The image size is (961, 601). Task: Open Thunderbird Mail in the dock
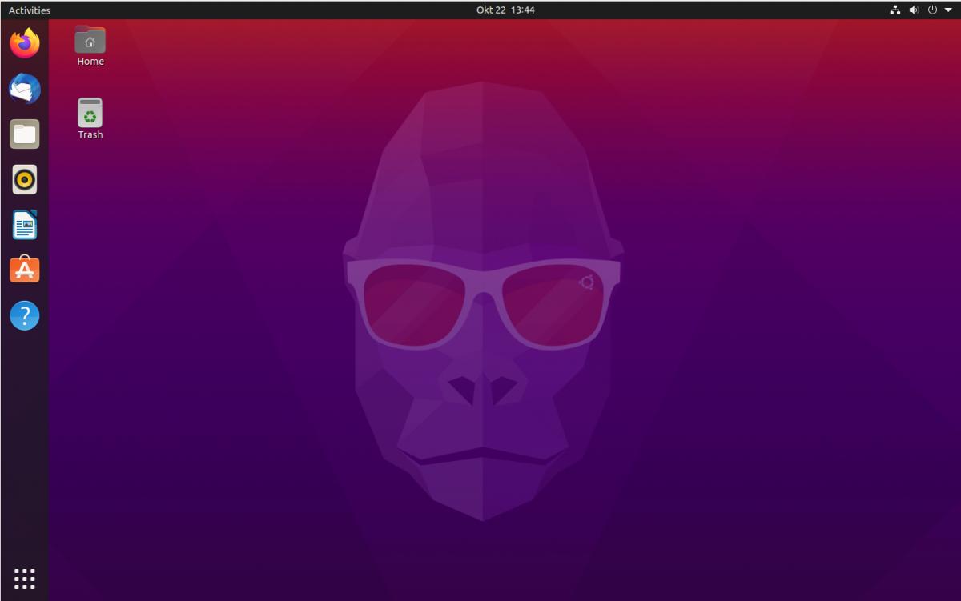25,89
